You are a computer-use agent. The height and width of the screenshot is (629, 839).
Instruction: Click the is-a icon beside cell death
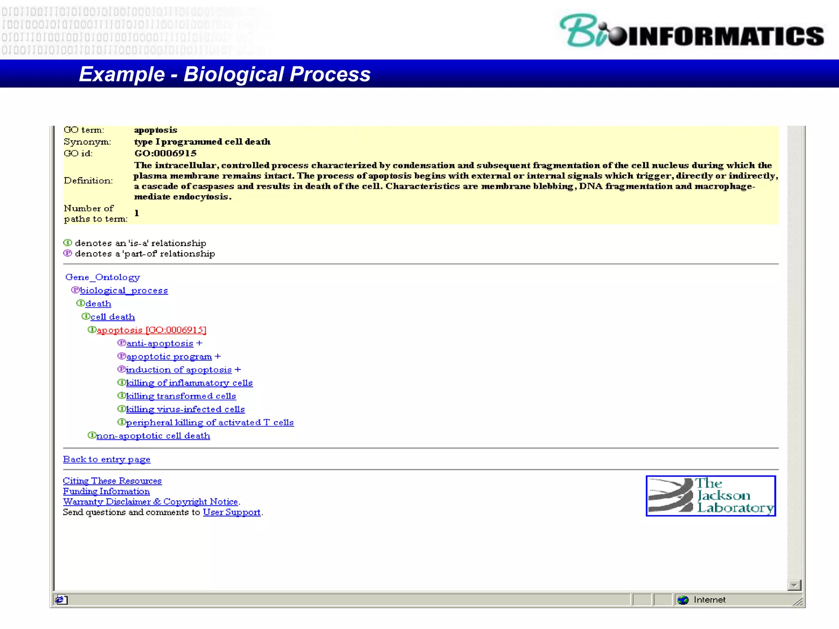pyautogui.click(x=86, y=316)
